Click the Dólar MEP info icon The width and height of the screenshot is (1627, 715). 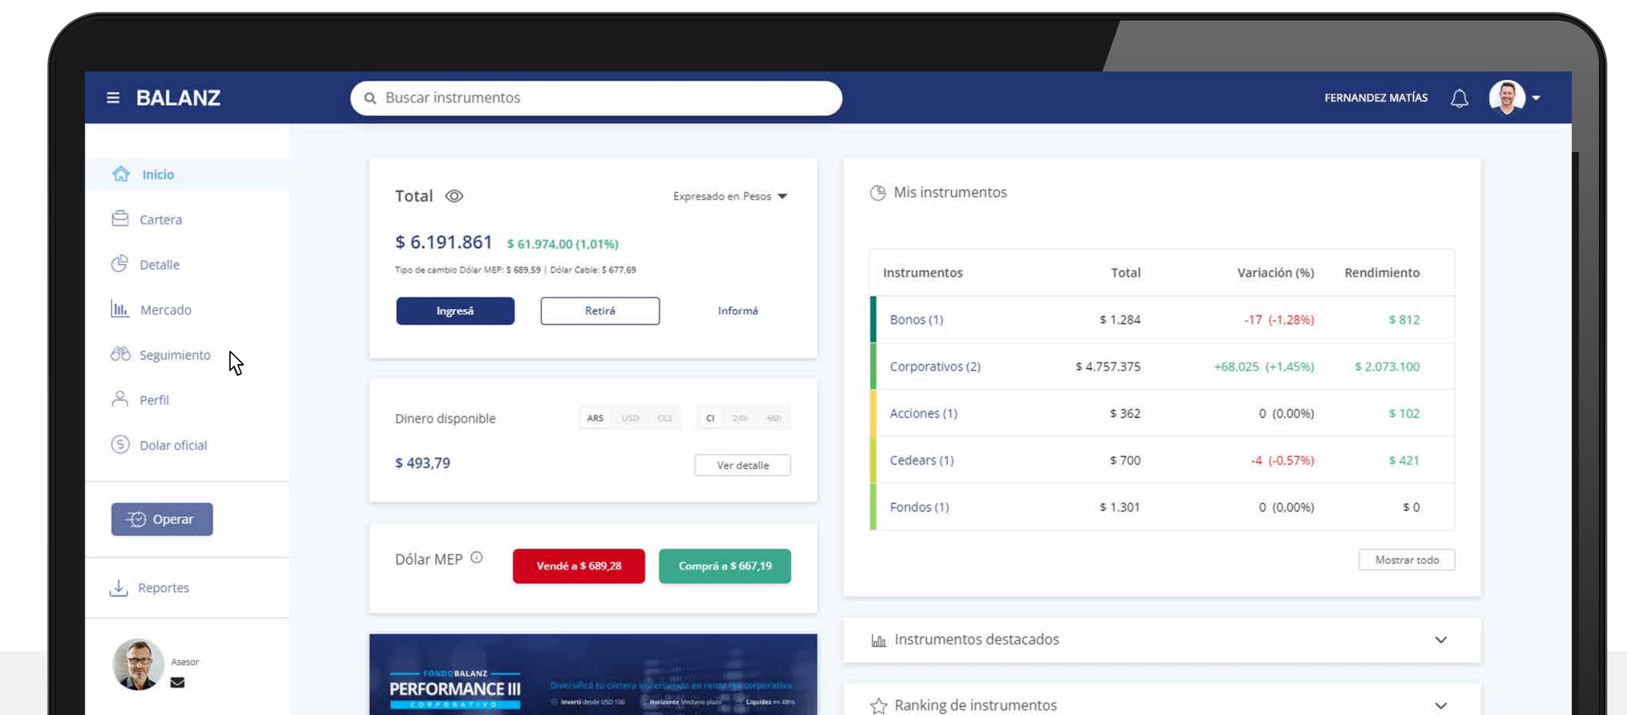[x=476, y=557]
